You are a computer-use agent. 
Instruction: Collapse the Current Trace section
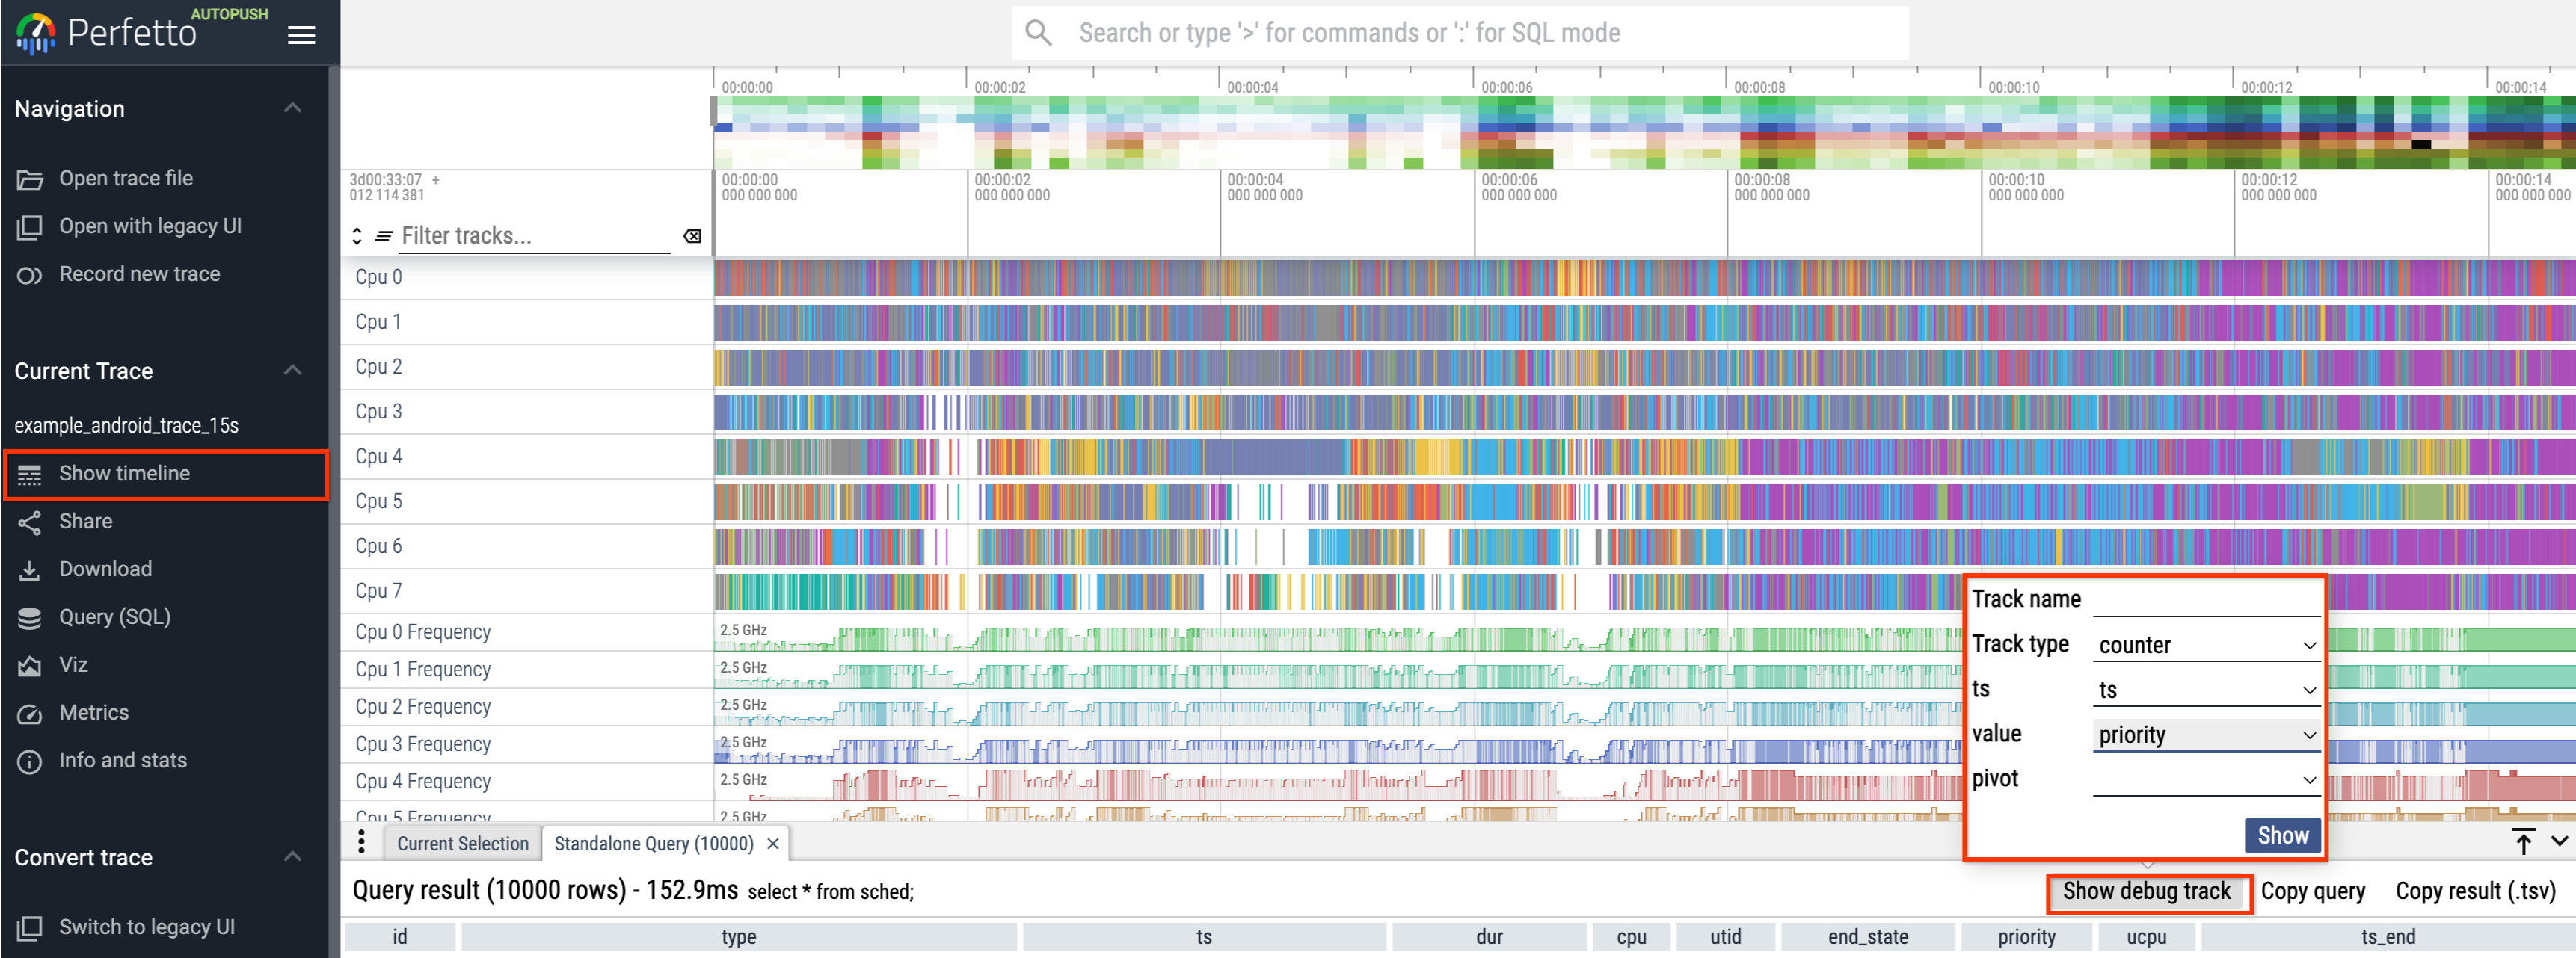[x=292, y=371]
